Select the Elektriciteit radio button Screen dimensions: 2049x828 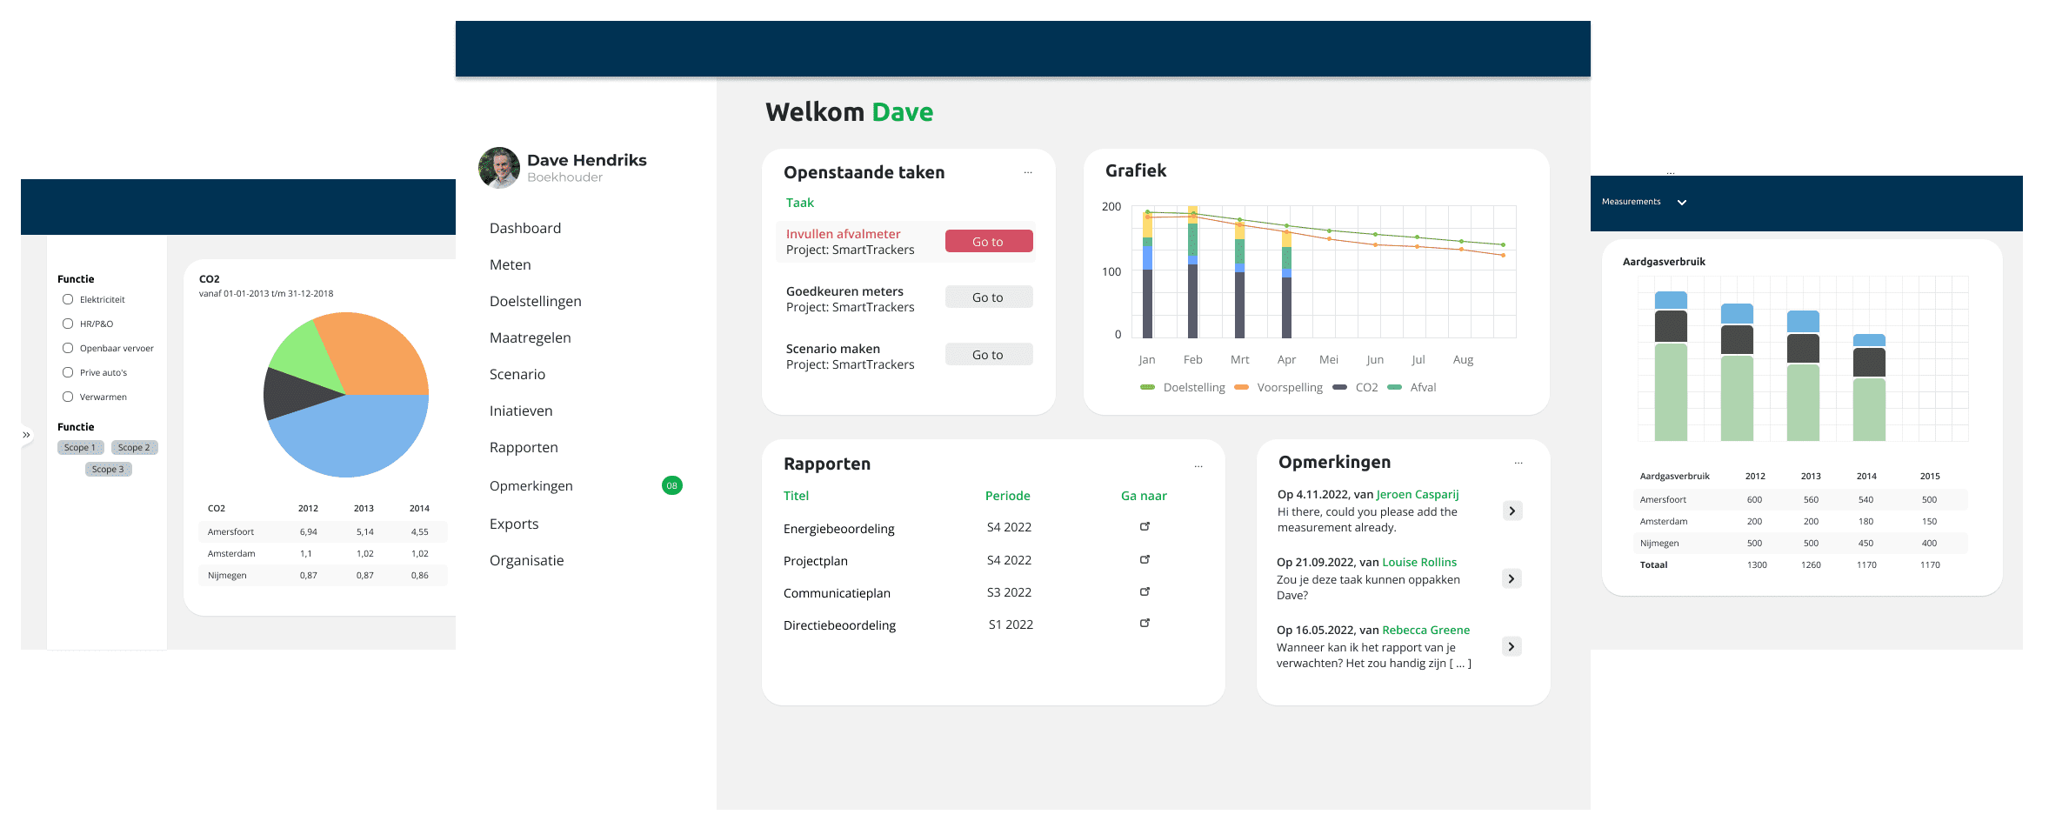coord(68,299)
